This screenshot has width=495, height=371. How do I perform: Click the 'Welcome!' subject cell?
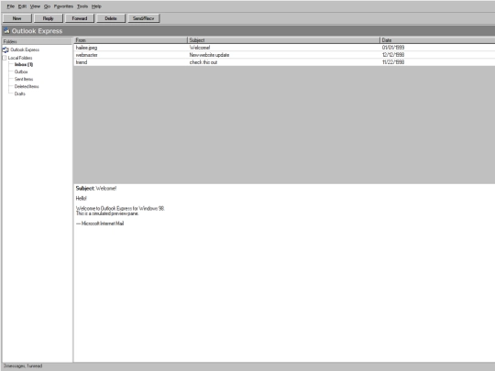pyautogui.click(x=200, y=48)
